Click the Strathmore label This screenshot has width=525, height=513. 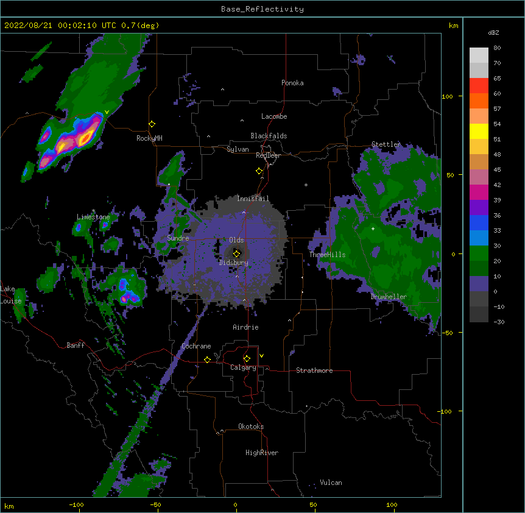tap(314, 370)
